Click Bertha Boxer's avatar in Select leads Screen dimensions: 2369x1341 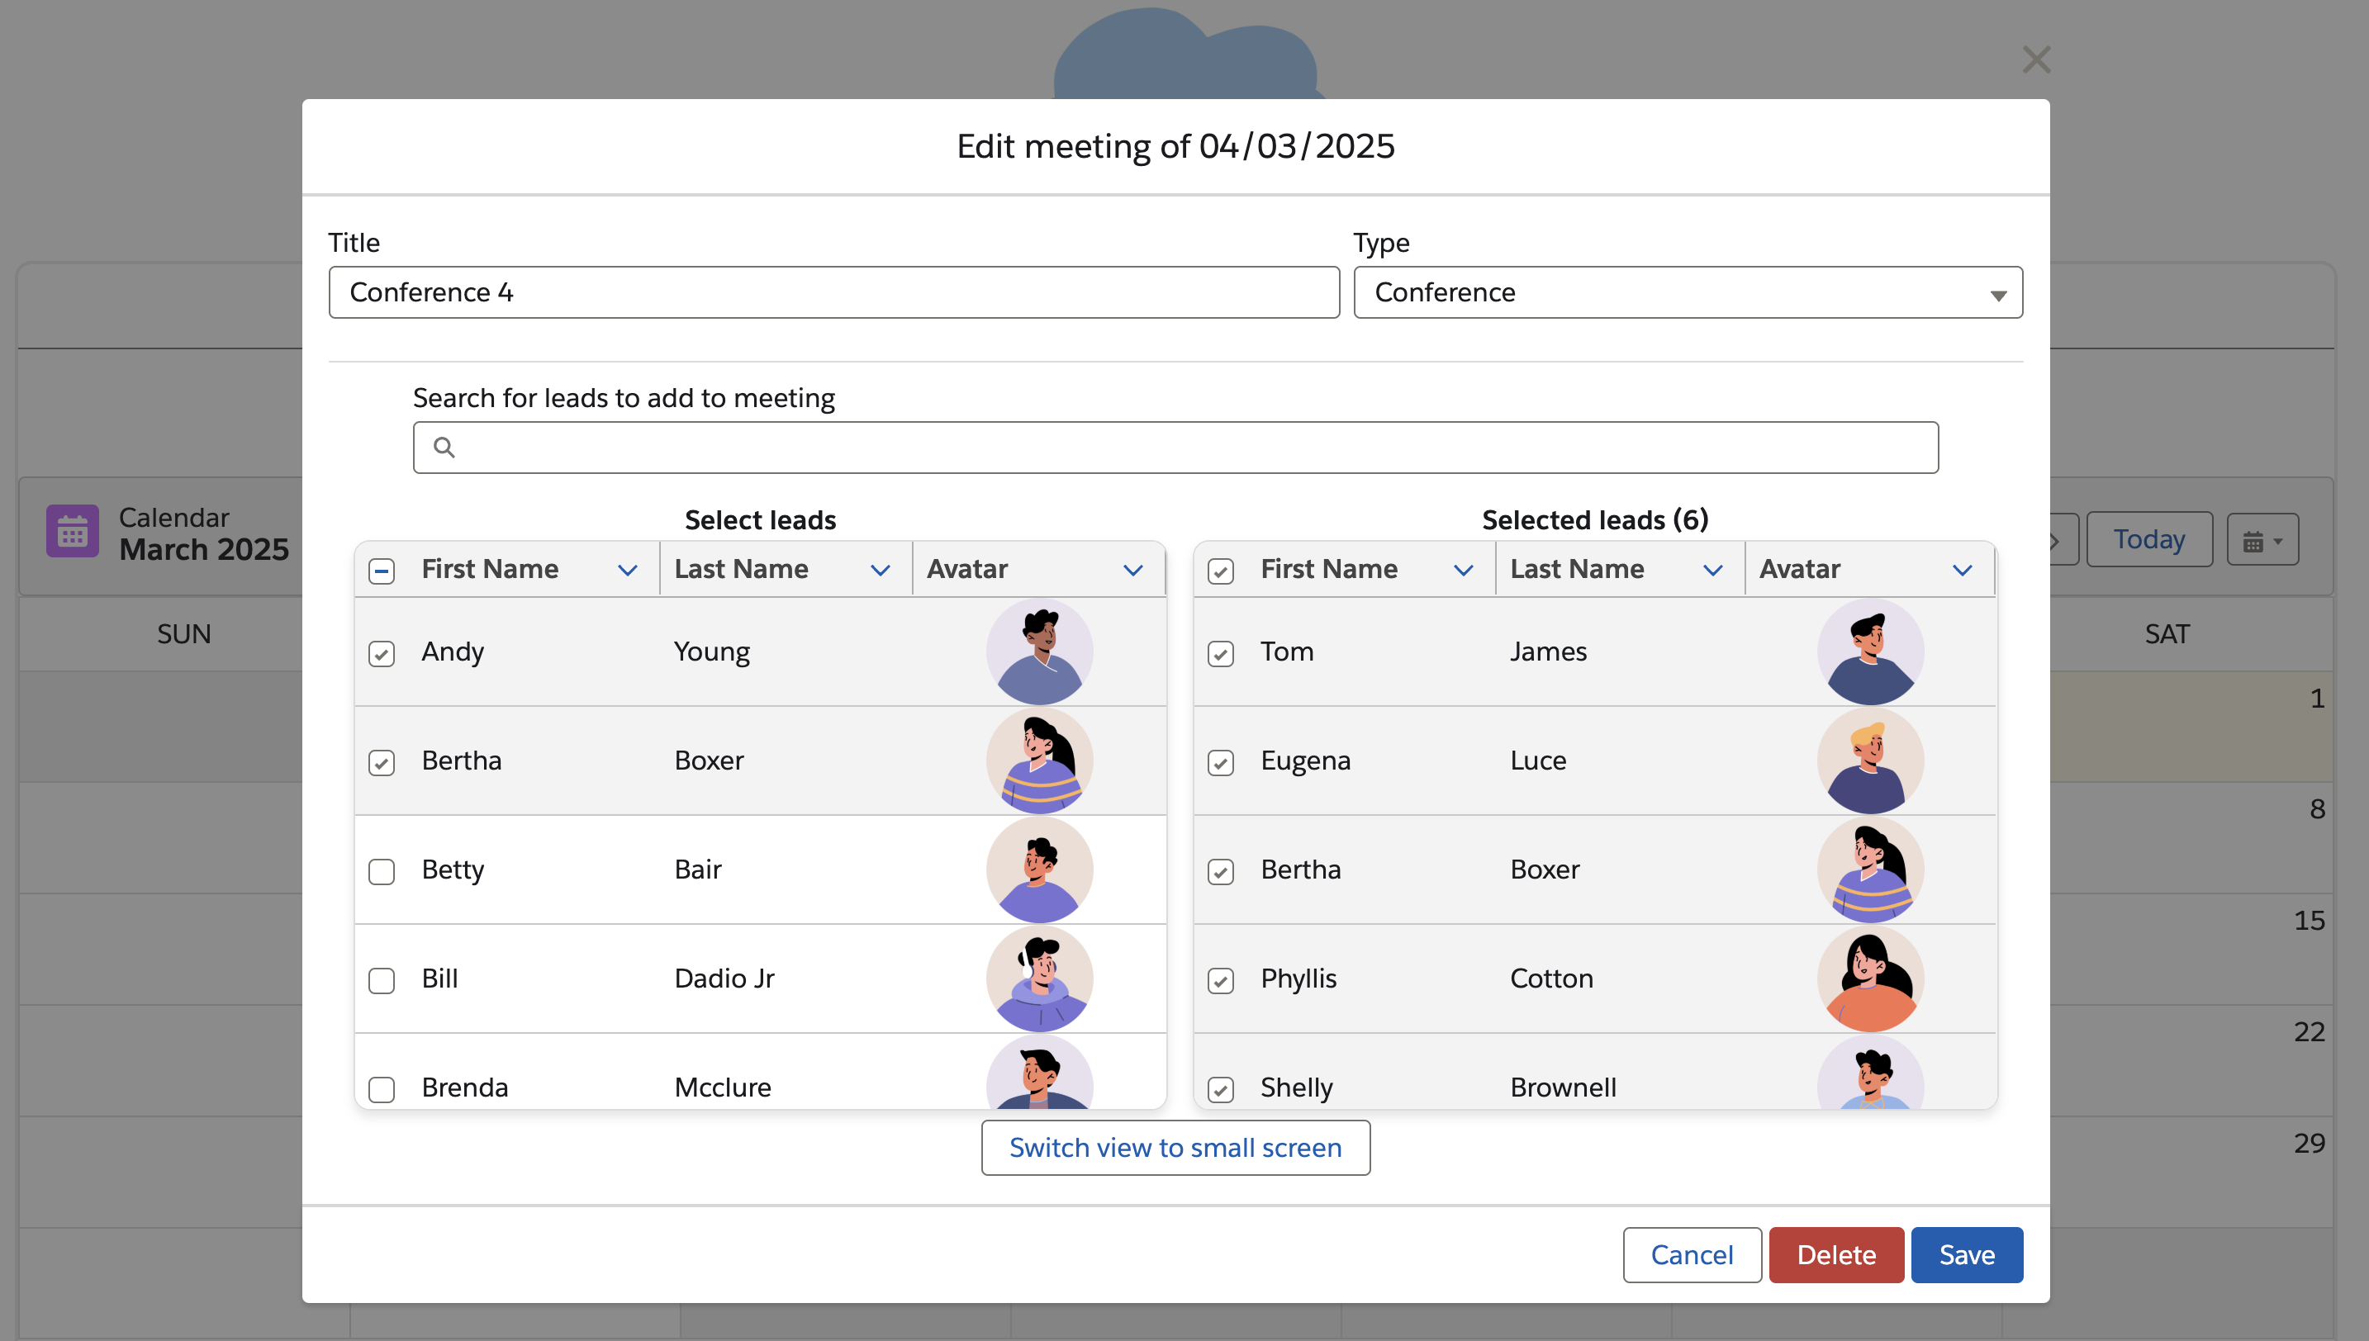[1040, 761]
